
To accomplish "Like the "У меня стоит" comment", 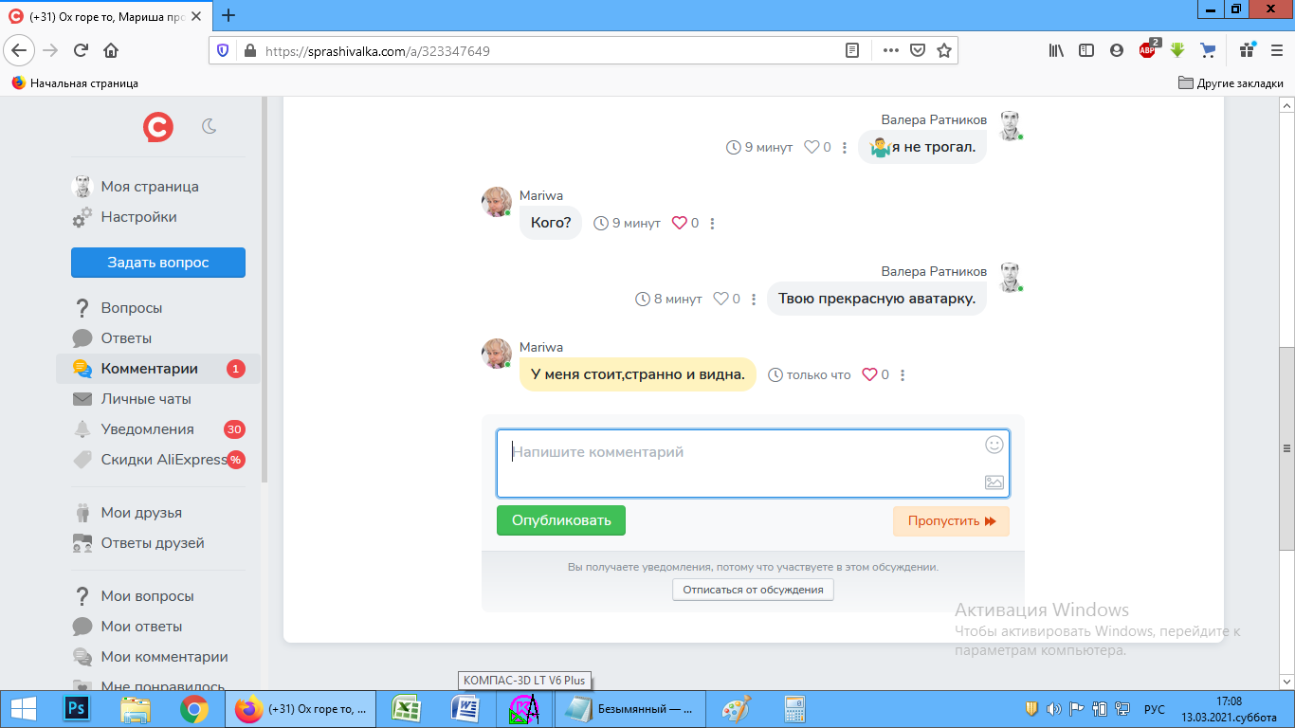I will [x=869, y=374].
